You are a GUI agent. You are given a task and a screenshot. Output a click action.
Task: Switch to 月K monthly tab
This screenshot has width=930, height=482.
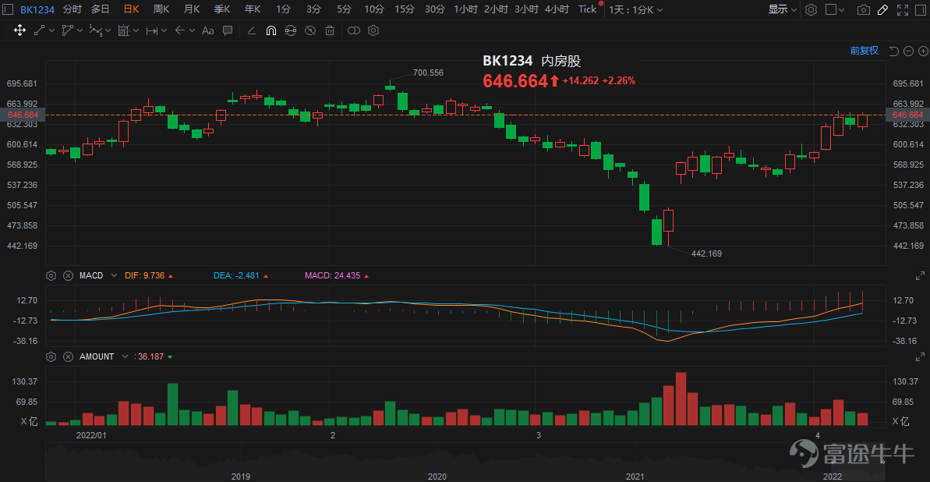192,9
